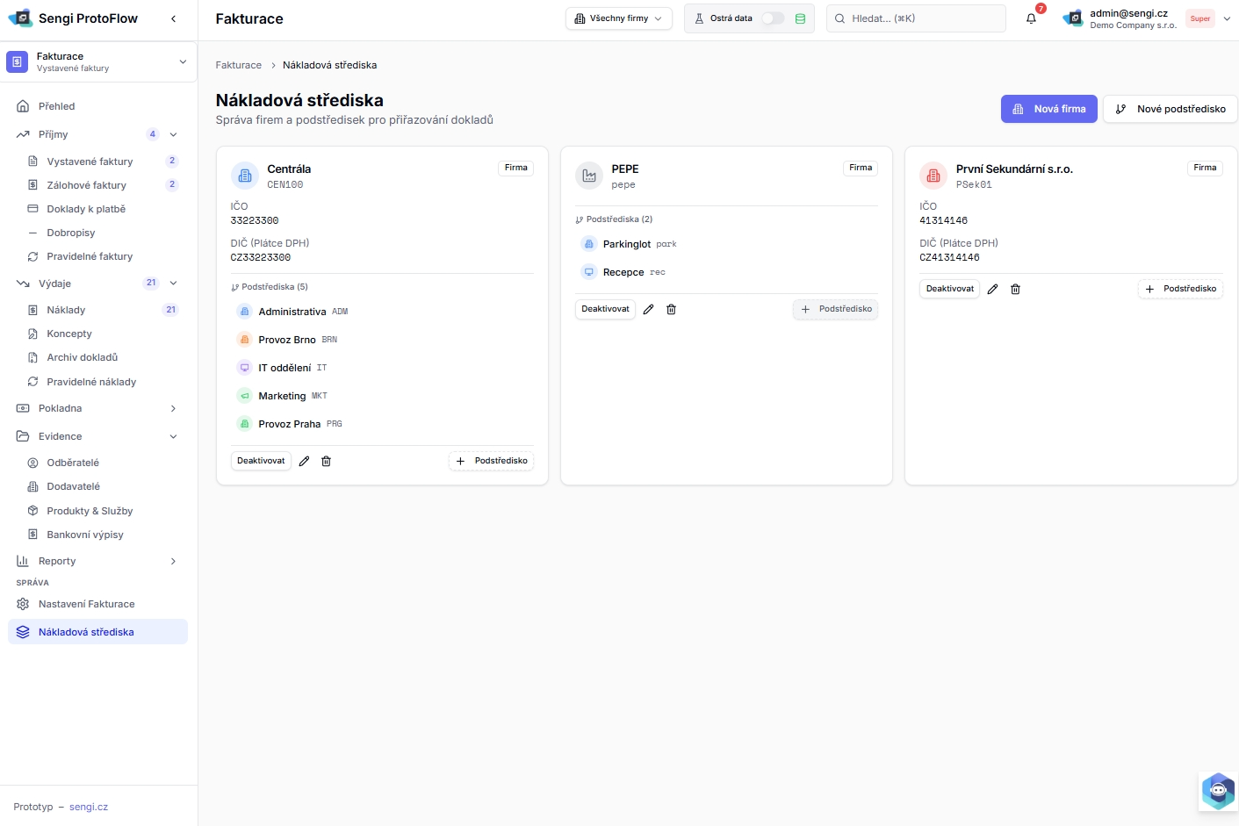
Task: Collapse the sidebar with the arrow icon
Action: pos(173,18)
